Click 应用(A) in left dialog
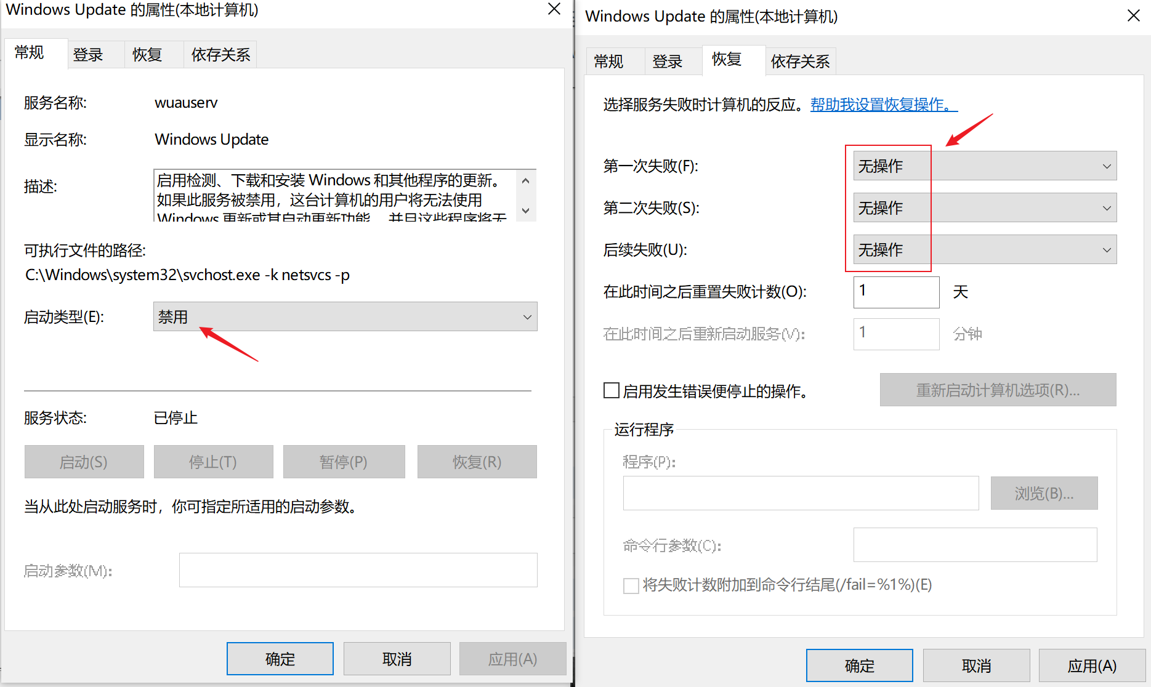 (512, 659)
